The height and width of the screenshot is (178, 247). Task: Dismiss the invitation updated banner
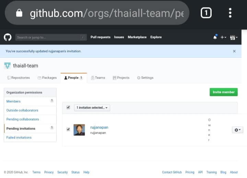234,51
